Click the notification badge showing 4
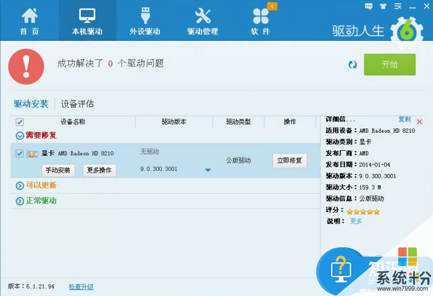The height and width of the screenshot is (296, 433). tap(272, 6)
